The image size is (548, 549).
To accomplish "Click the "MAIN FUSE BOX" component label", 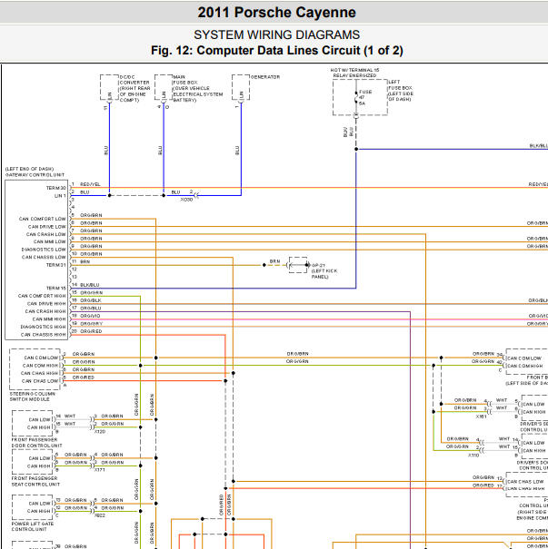I will [x=184, y=80].
